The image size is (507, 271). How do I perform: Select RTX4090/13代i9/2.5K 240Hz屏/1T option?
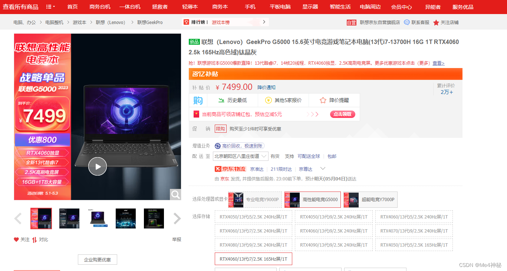point(334,245)
